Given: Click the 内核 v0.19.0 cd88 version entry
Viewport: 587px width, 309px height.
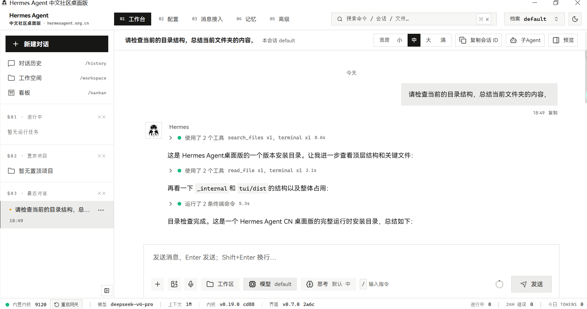Looking at the screenshot, I should click(231, 304).
